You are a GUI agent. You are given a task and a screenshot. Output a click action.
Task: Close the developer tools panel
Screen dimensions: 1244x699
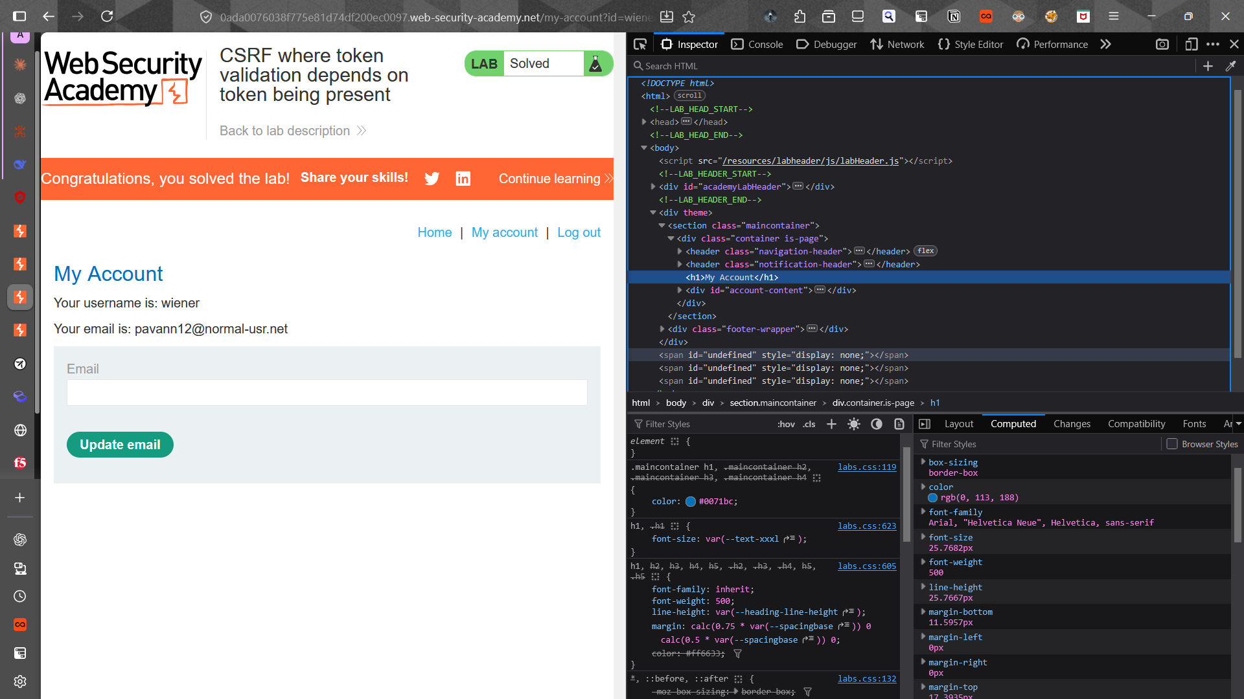pos(1234,44)
